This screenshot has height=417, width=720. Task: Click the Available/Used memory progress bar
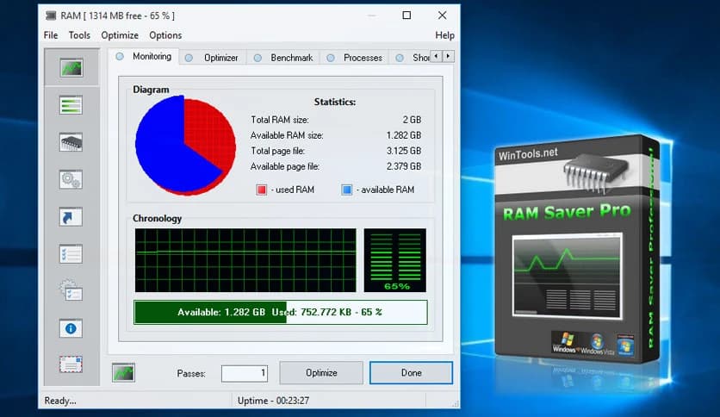point(281,312)
